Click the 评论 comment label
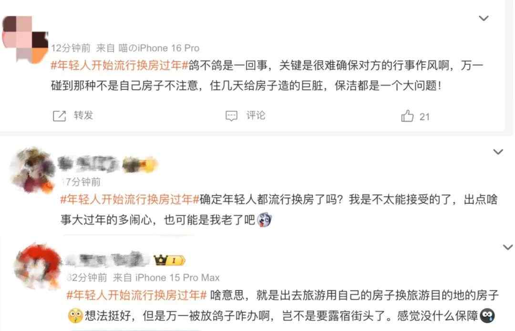This screenshot has height=331, width=515. (256, 115)
